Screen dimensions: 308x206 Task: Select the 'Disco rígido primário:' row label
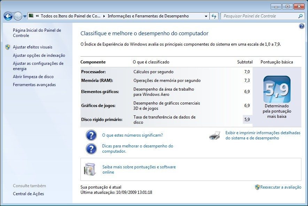[102, 120]
